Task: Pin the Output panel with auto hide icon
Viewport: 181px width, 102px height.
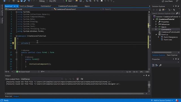Action: pyautogui.click(x=146, y=76)
